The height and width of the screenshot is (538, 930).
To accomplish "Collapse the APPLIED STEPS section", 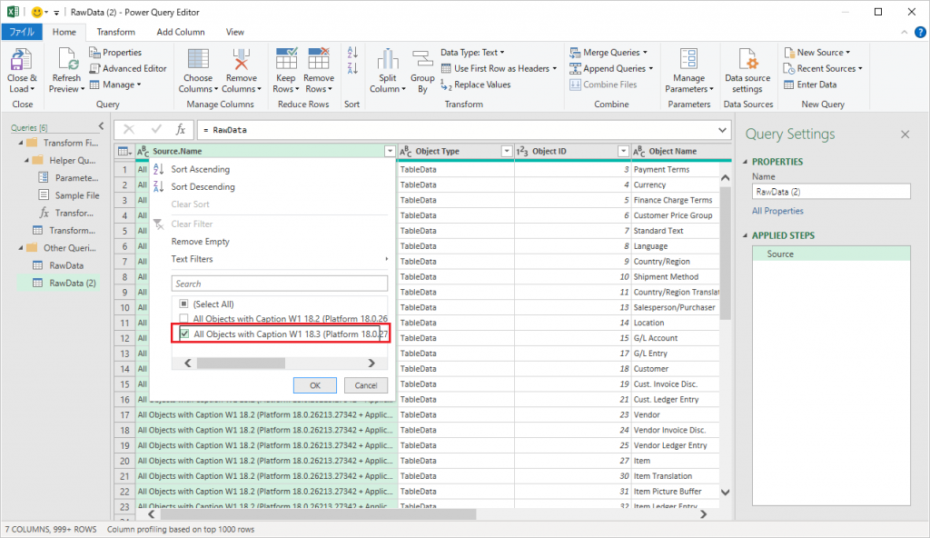I will click(745, 235).
